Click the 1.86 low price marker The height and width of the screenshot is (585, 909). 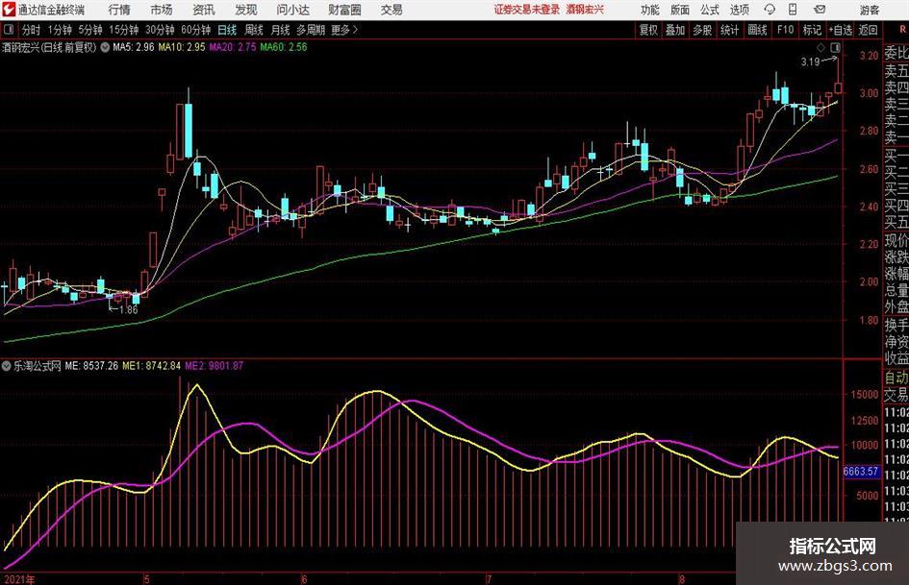(x=128, y=310)
